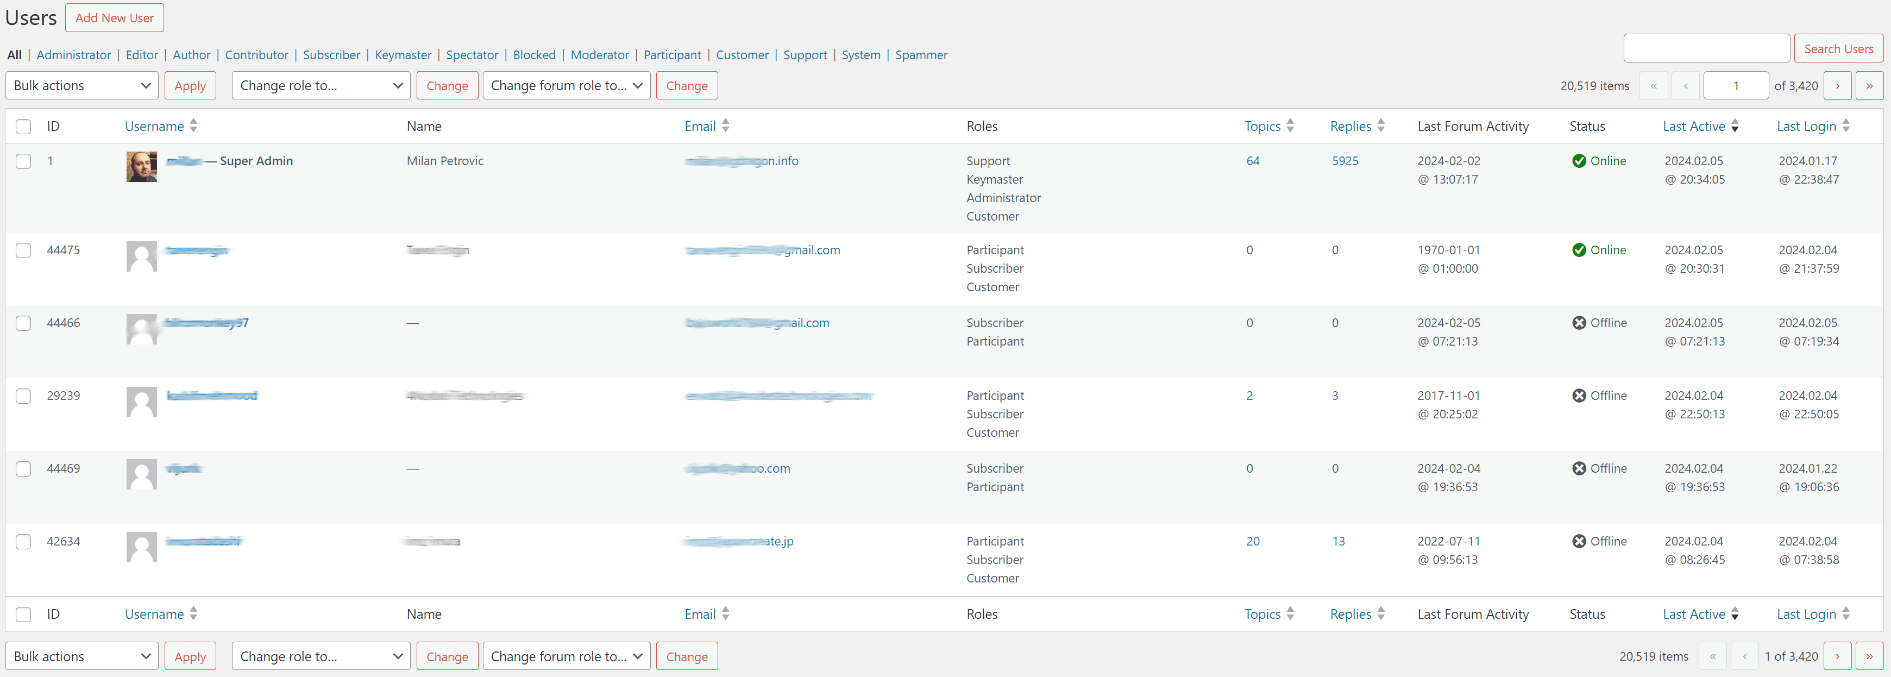Click the avatar placeholder for user 44475

coord(142,256)
